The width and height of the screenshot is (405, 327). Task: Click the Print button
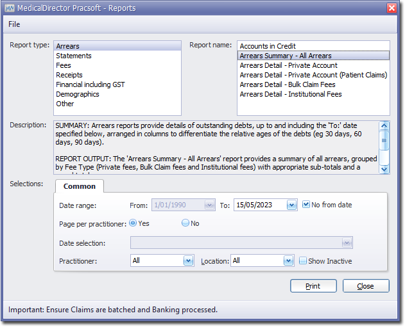pyautogui.click(x=313, y=286)
